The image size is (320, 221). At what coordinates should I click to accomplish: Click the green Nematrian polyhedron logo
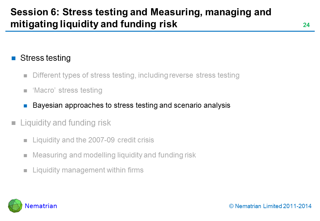click(15, 206)
